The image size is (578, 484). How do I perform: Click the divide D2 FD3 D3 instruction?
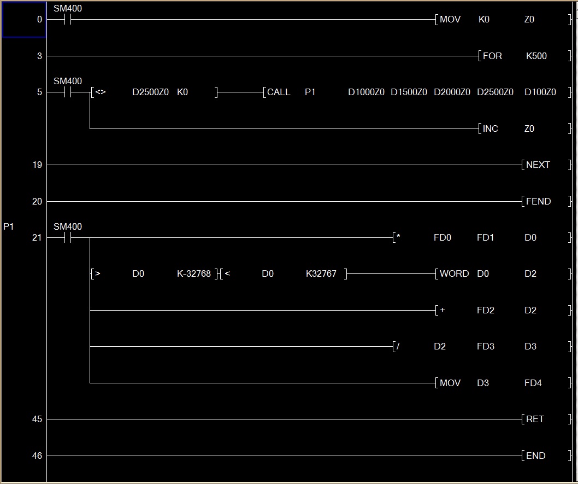pyautogui.click(x=481, y=347)
